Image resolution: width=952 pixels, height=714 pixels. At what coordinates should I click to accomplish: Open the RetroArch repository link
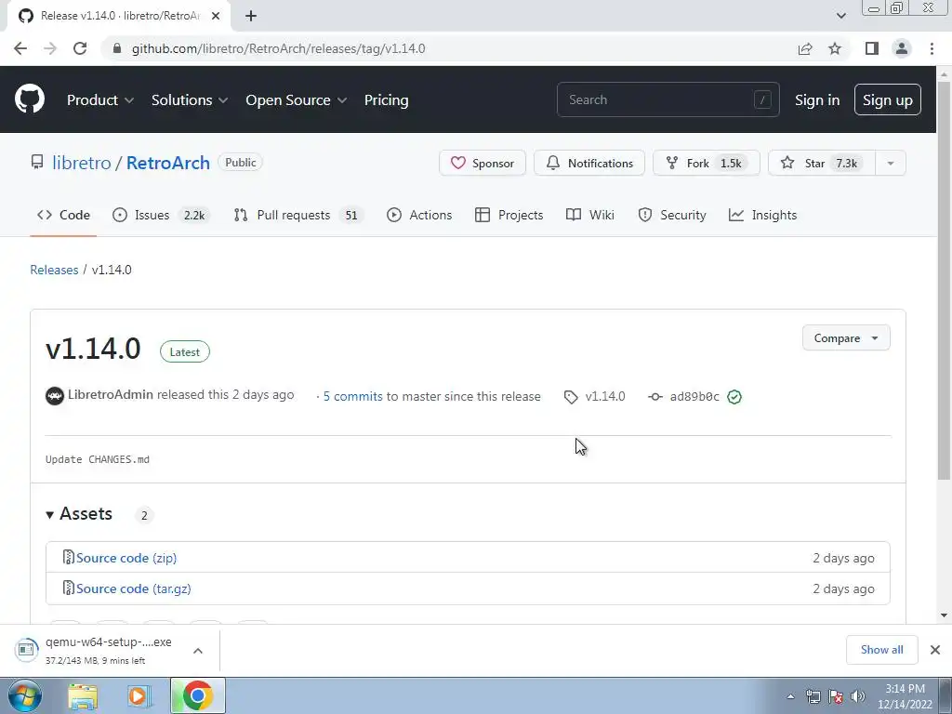click(x=168, y=163)
